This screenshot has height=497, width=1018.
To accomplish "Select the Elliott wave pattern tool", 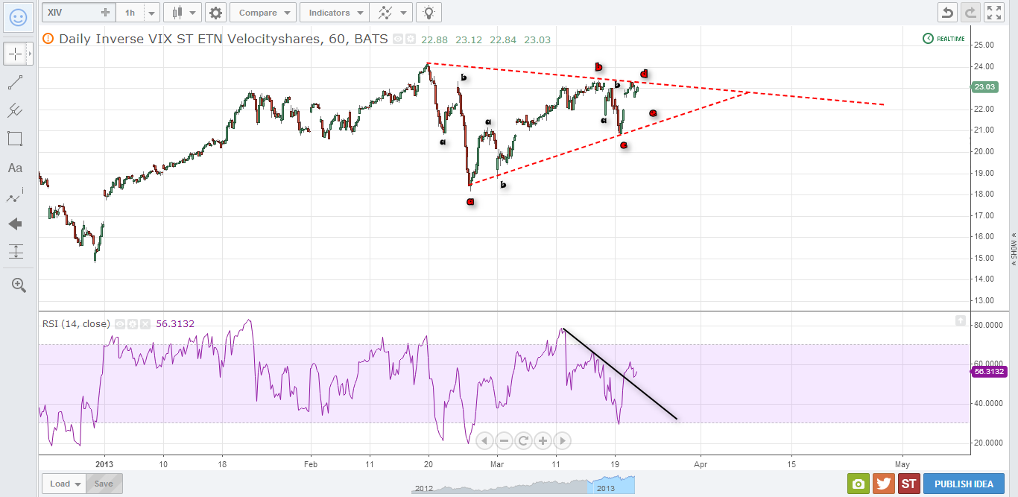I will (x=15, y=196).
